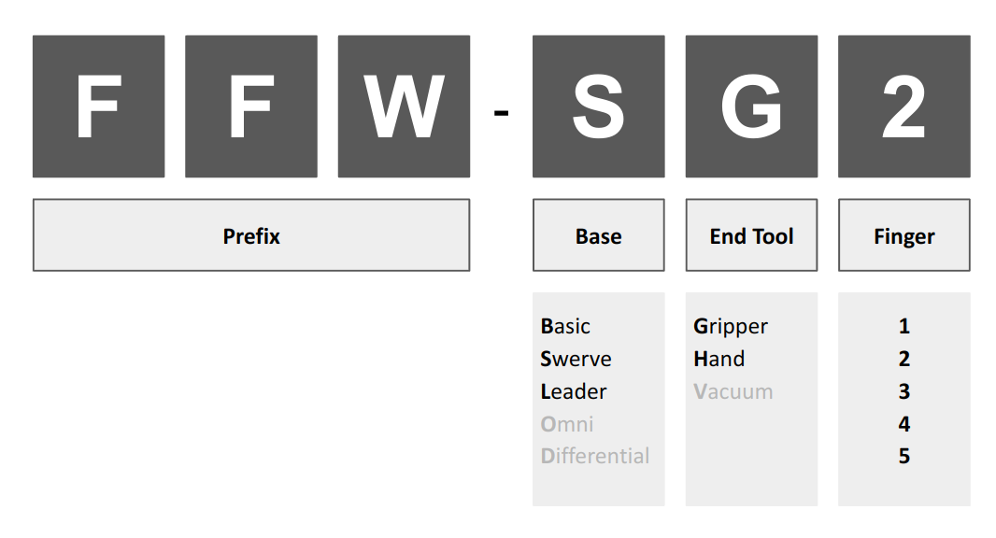Click the grayed-out Vacuum option
The width and height of the screenshot is (996, 538).
point(733,391)
